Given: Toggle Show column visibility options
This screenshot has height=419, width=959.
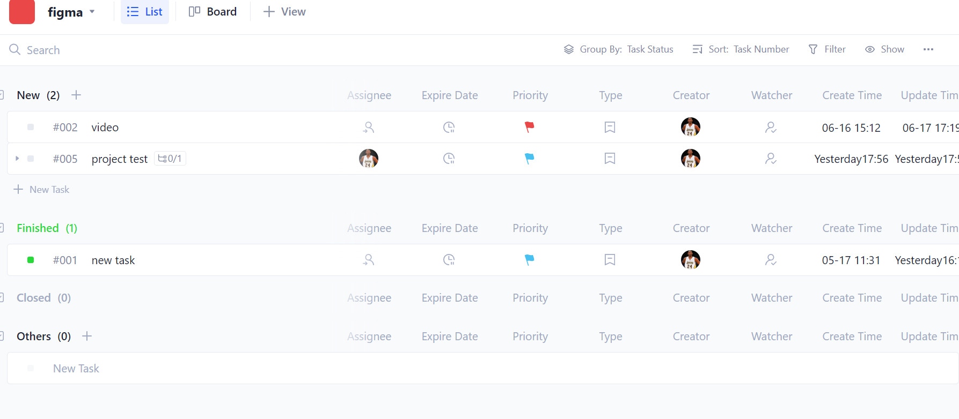Looking at the screenshot, I should pos(884,49).
